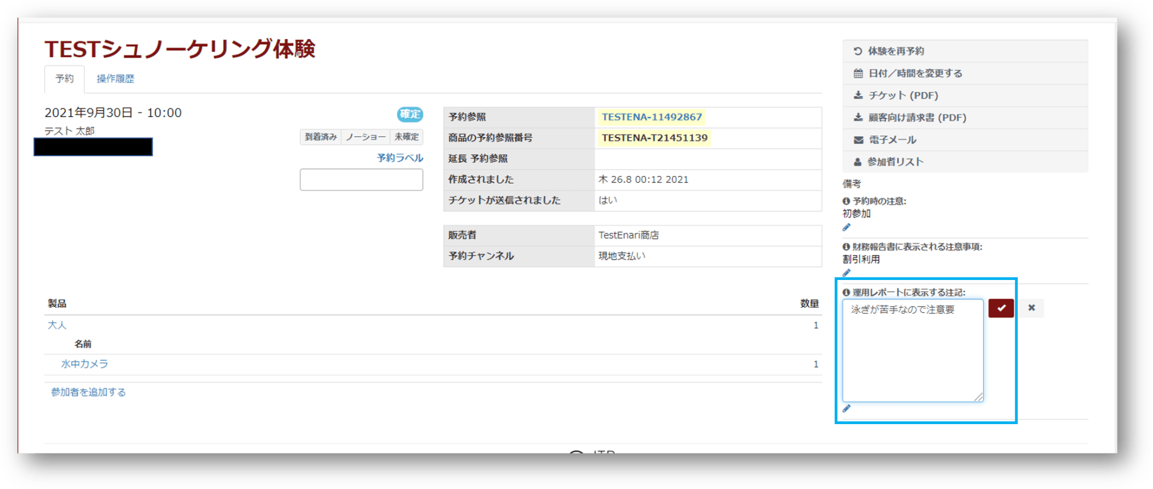Click the 予約ラベル input box

tap(361, 180)
